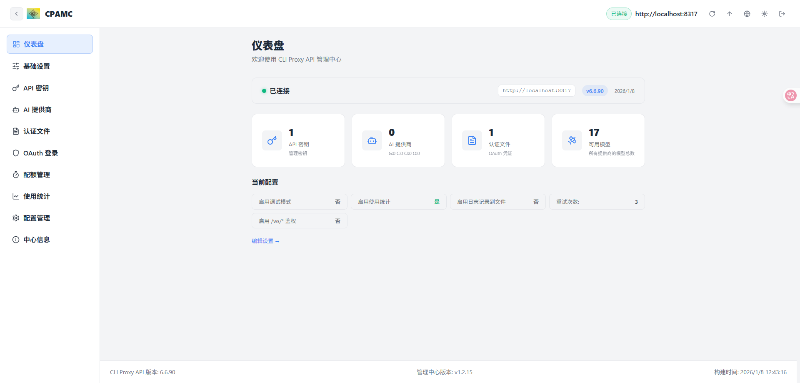Viewport: 800px width, 383px height.
Task: Click the 启用使用统计 config row
Action: click(x=399, y=202)
